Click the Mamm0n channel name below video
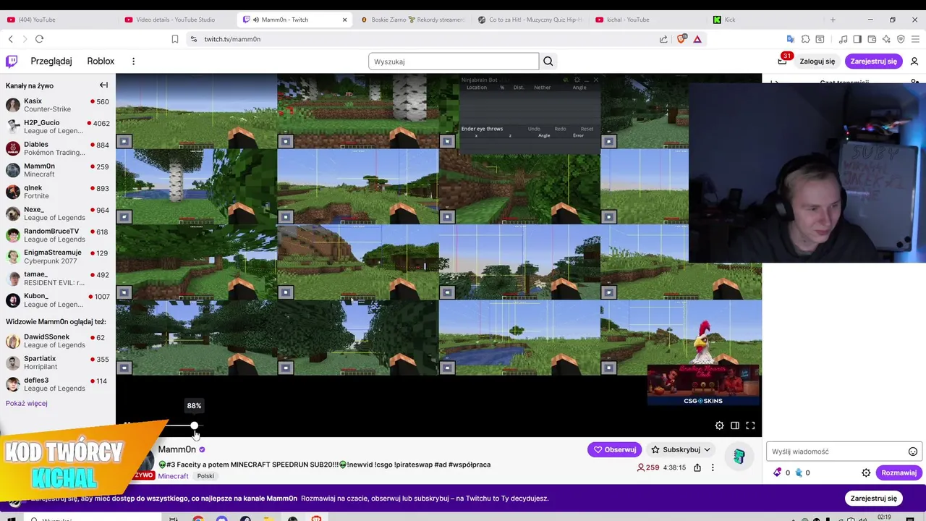Image resolution: width=926 pixels, height=521 pixels. (177, 449)
